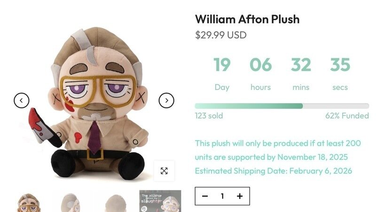Click the 35 secs countdown value

(340, 65)
